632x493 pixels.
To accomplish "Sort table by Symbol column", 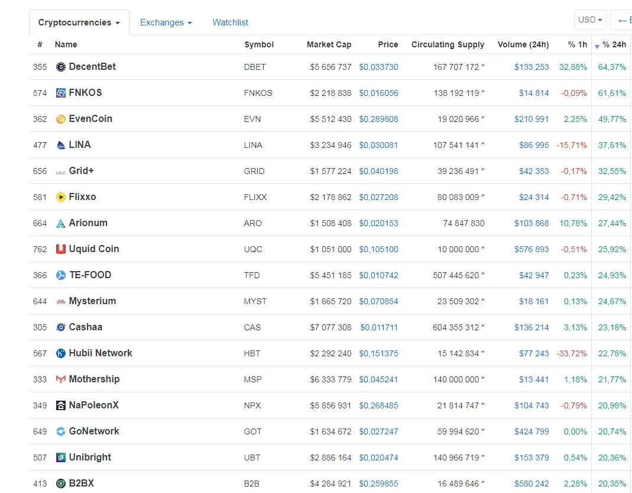I will pyautogui.click(x=259, y=44).
